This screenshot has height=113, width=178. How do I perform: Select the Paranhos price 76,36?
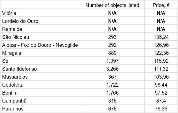tap(161, 109)
